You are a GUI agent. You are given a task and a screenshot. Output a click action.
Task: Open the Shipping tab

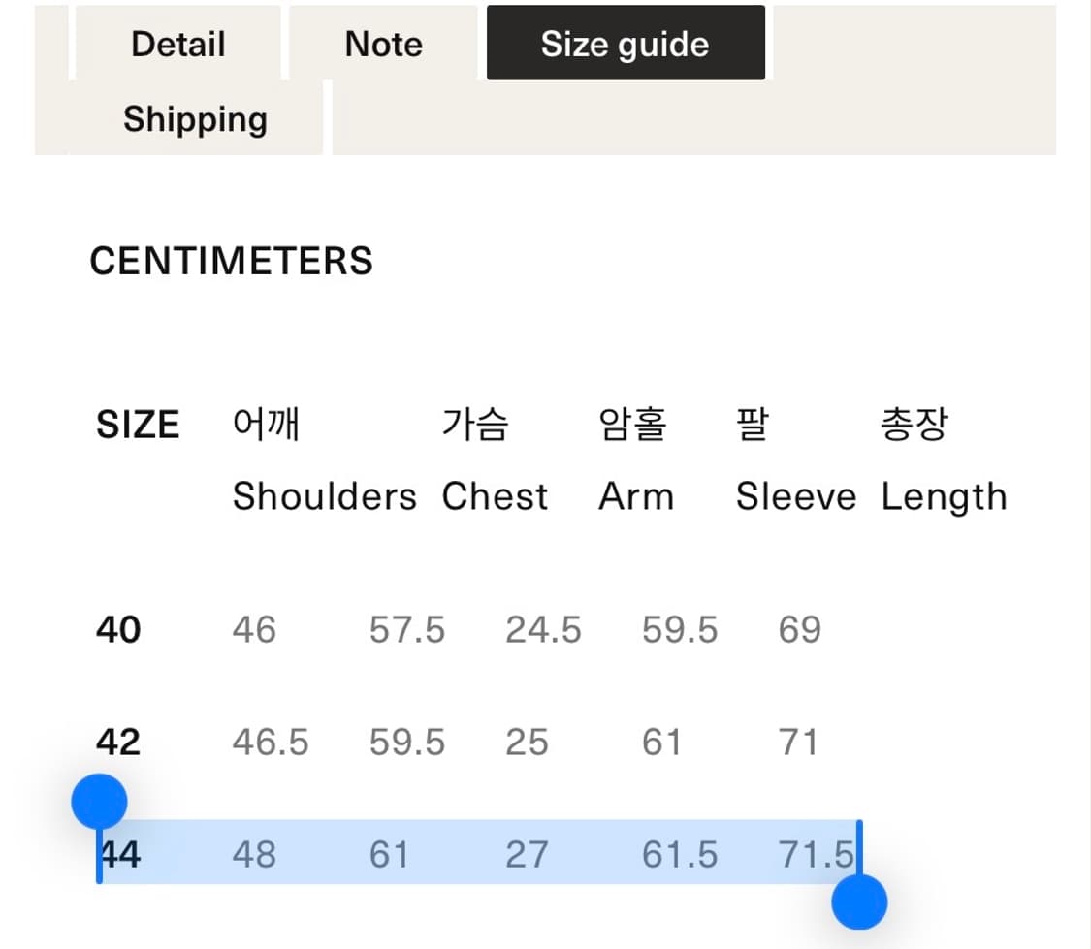click(195, 119)
